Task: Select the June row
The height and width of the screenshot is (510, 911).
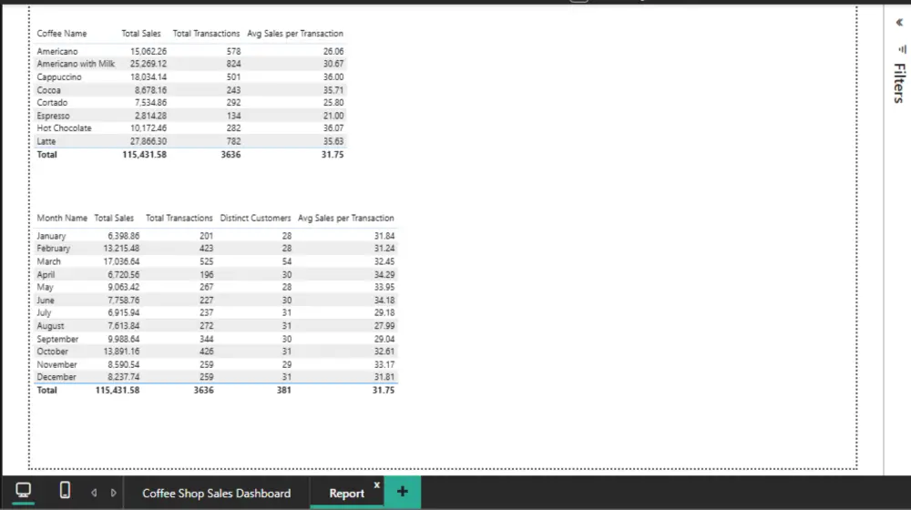Action: coord(216,301)
